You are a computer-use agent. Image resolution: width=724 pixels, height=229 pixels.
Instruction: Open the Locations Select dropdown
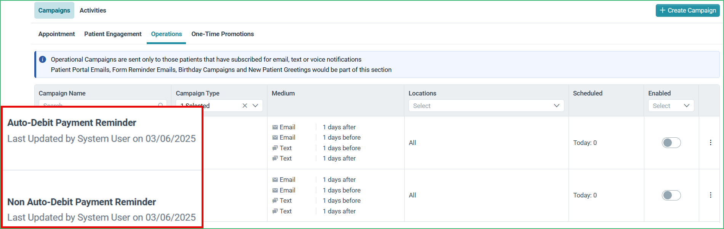click(486, 106)
